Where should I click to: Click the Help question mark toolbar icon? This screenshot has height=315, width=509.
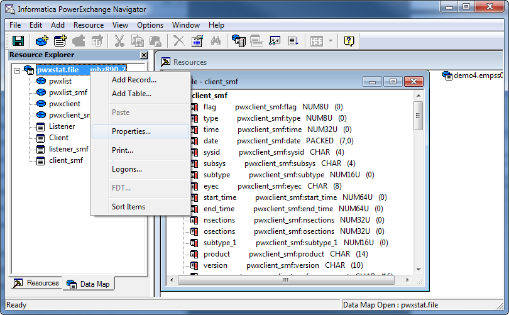pyautogui.click(x=349, y=41)
